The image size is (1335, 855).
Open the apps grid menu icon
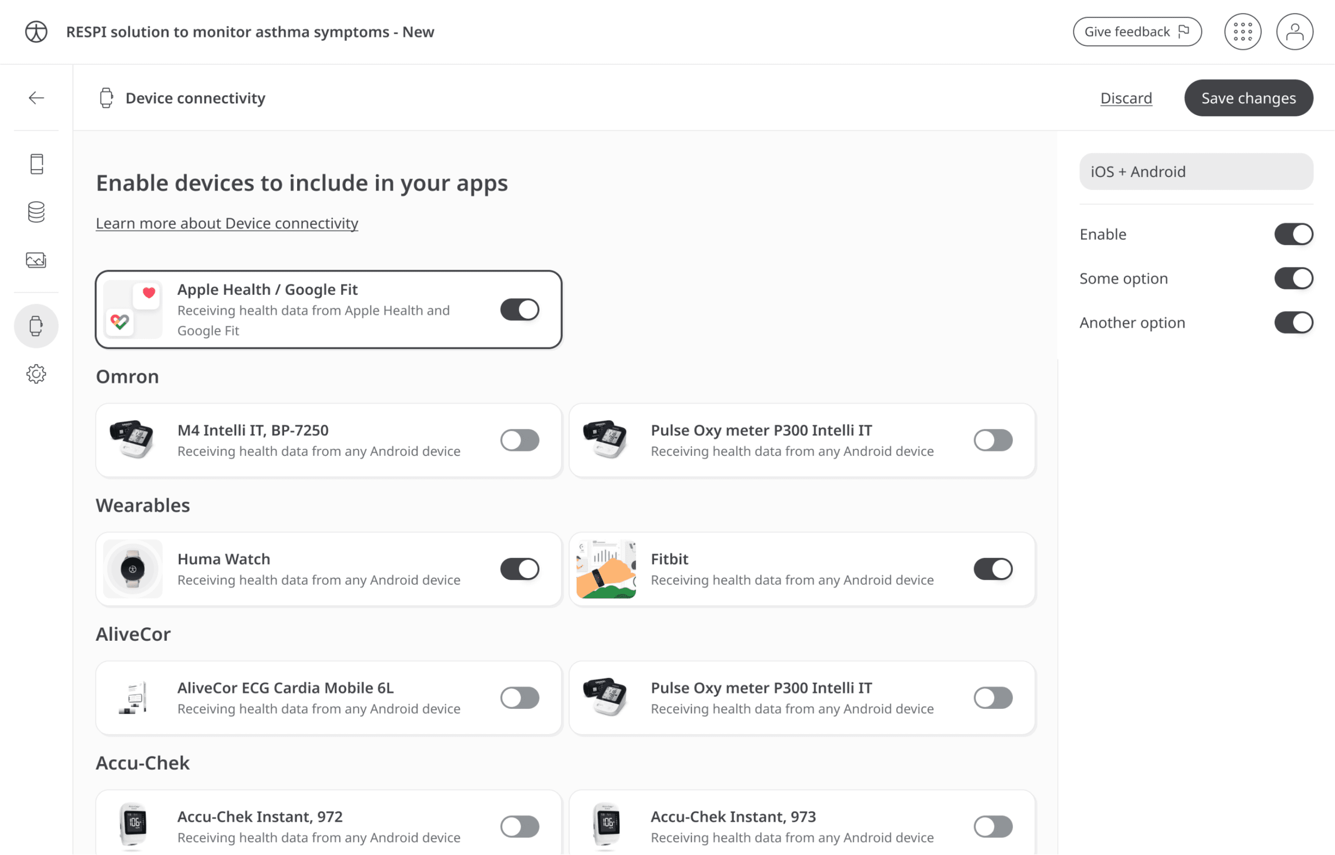click(x=1242, y=32)
